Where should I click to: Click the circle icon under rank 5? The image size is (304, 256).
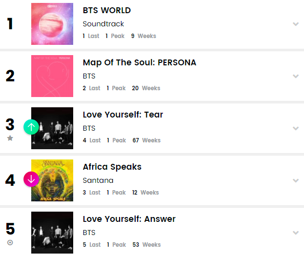tap(10, 243)
